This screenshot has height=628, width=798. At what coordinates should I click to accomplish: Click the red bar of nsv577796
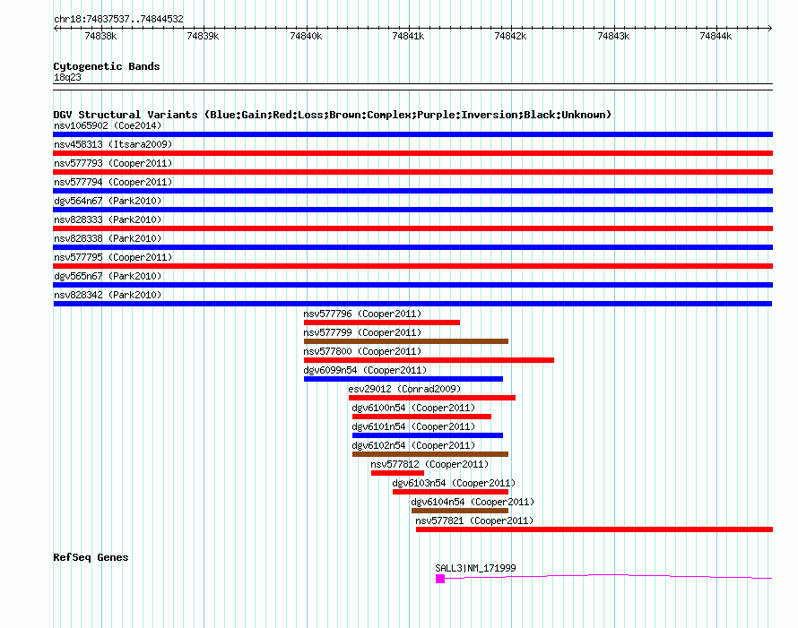(x=381, y=323)
